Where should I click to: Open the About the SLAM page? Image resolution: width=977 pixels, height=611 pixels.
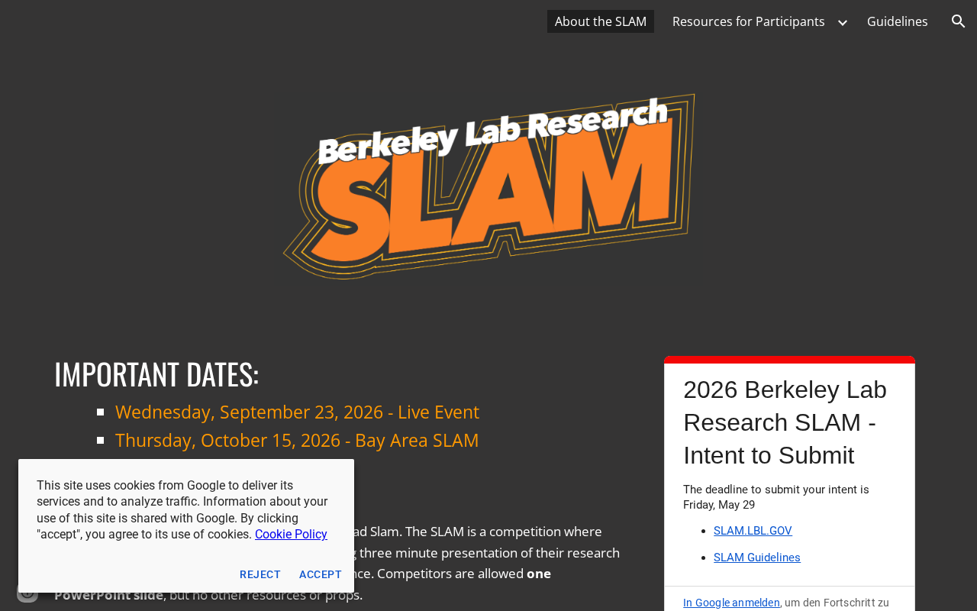600,21
